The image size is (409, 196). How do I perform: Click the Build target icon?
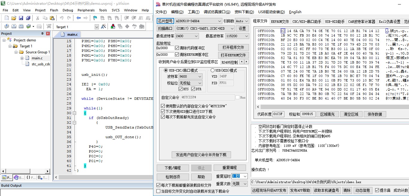(x=13, y=26)
